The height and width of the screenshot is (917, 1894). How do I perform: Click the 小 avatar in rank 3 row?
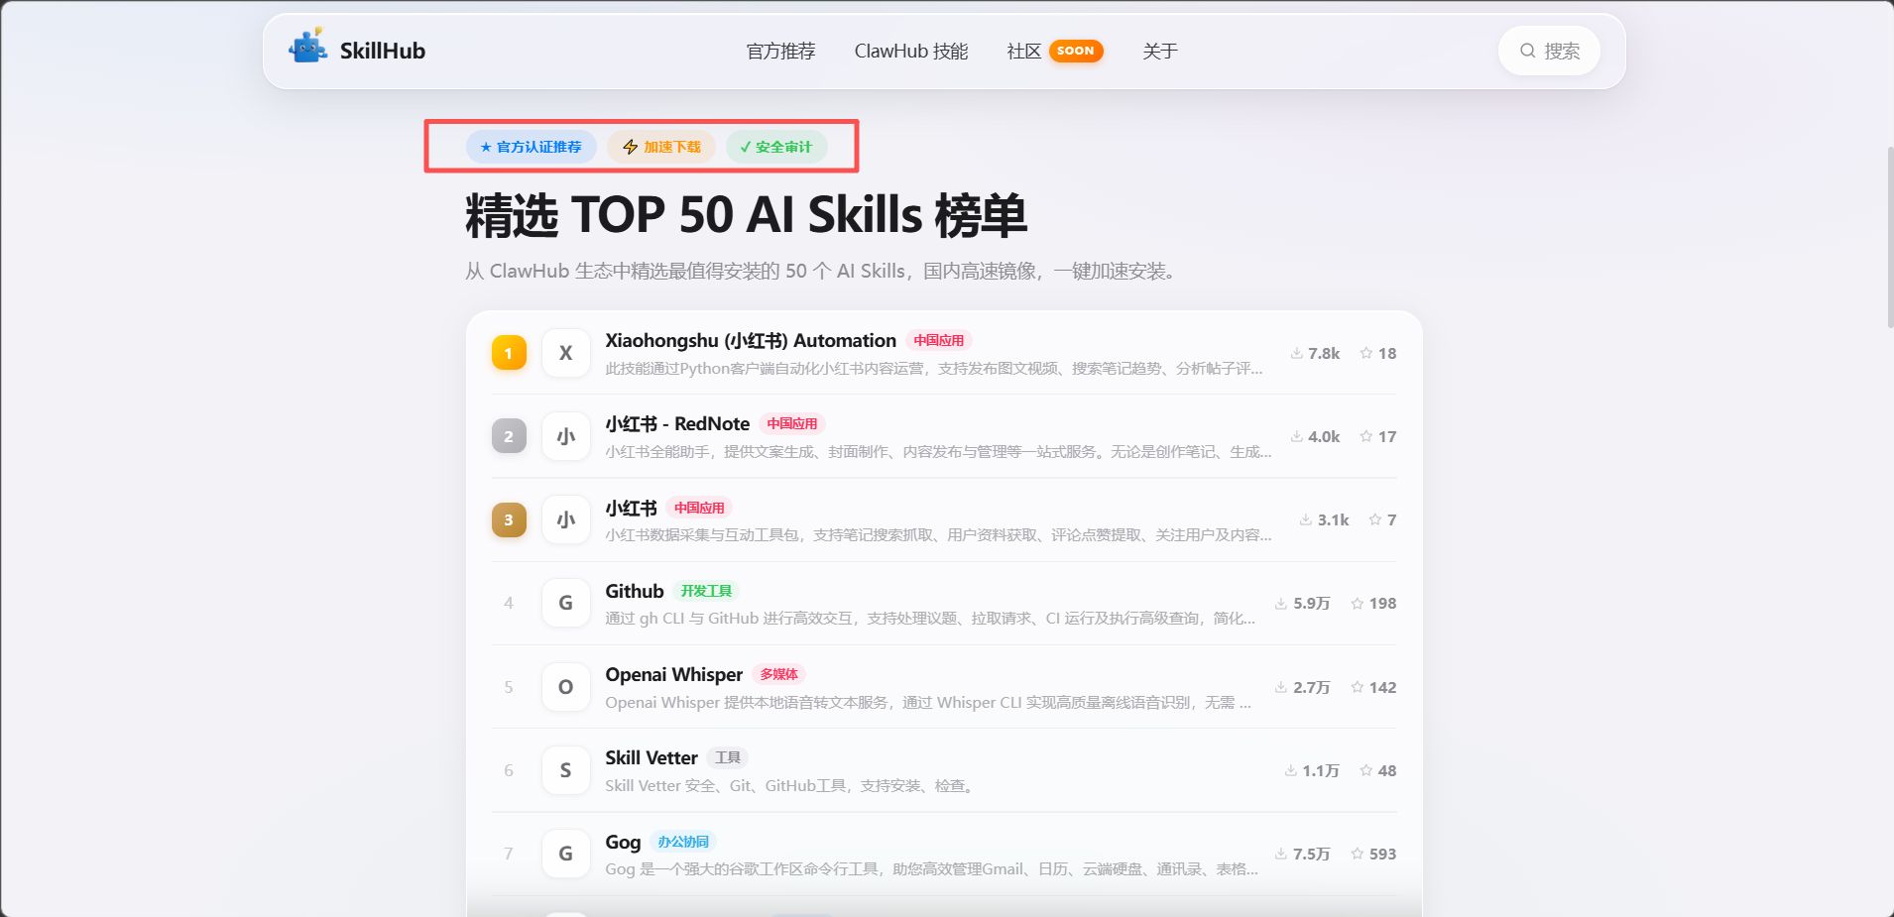pos(565,519)
